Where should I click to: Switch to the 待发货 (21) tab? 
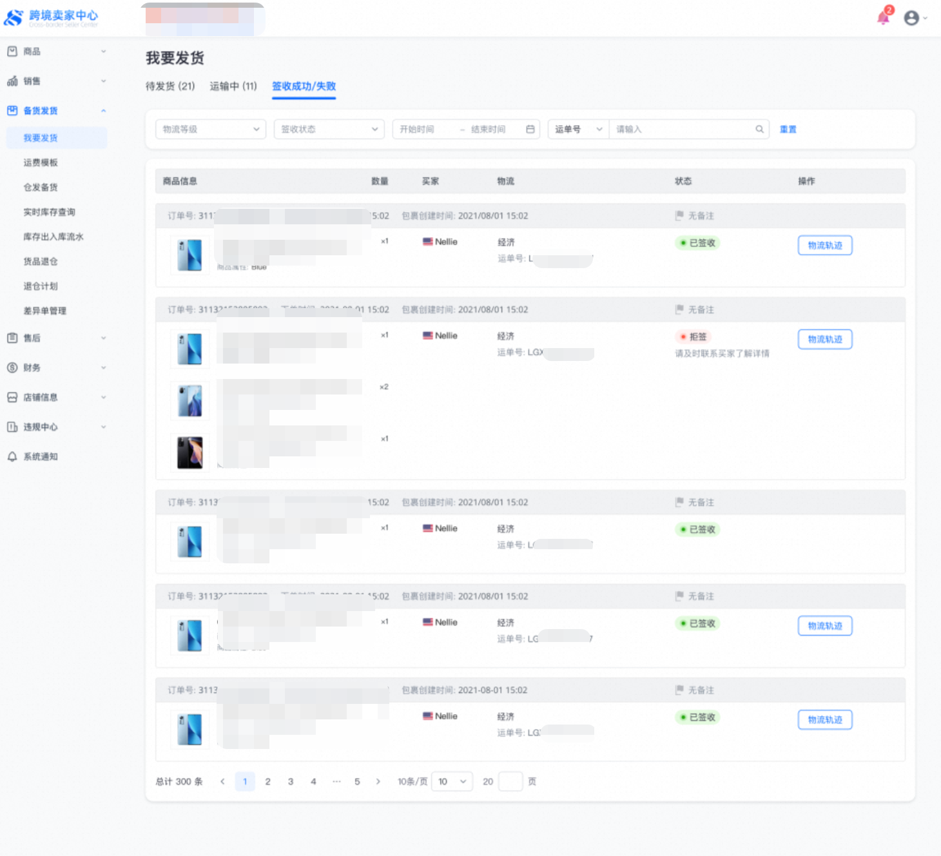click(170, 86)
